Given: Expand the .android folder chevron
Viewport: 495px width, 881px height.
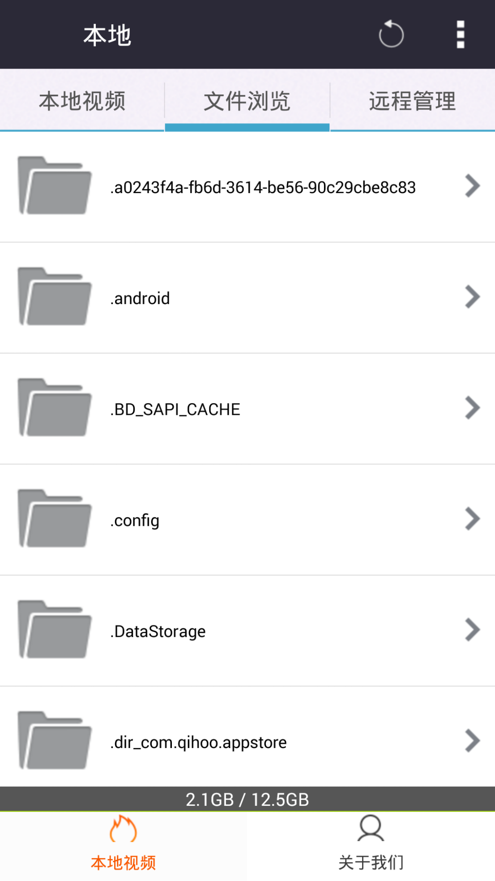Looking at the screenshot, I should coord(472,297).
